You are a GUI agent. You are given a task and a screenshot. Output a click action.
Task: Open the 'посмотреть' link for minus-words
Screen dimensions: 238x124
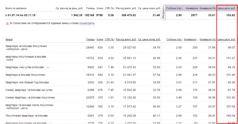[87, 24]
